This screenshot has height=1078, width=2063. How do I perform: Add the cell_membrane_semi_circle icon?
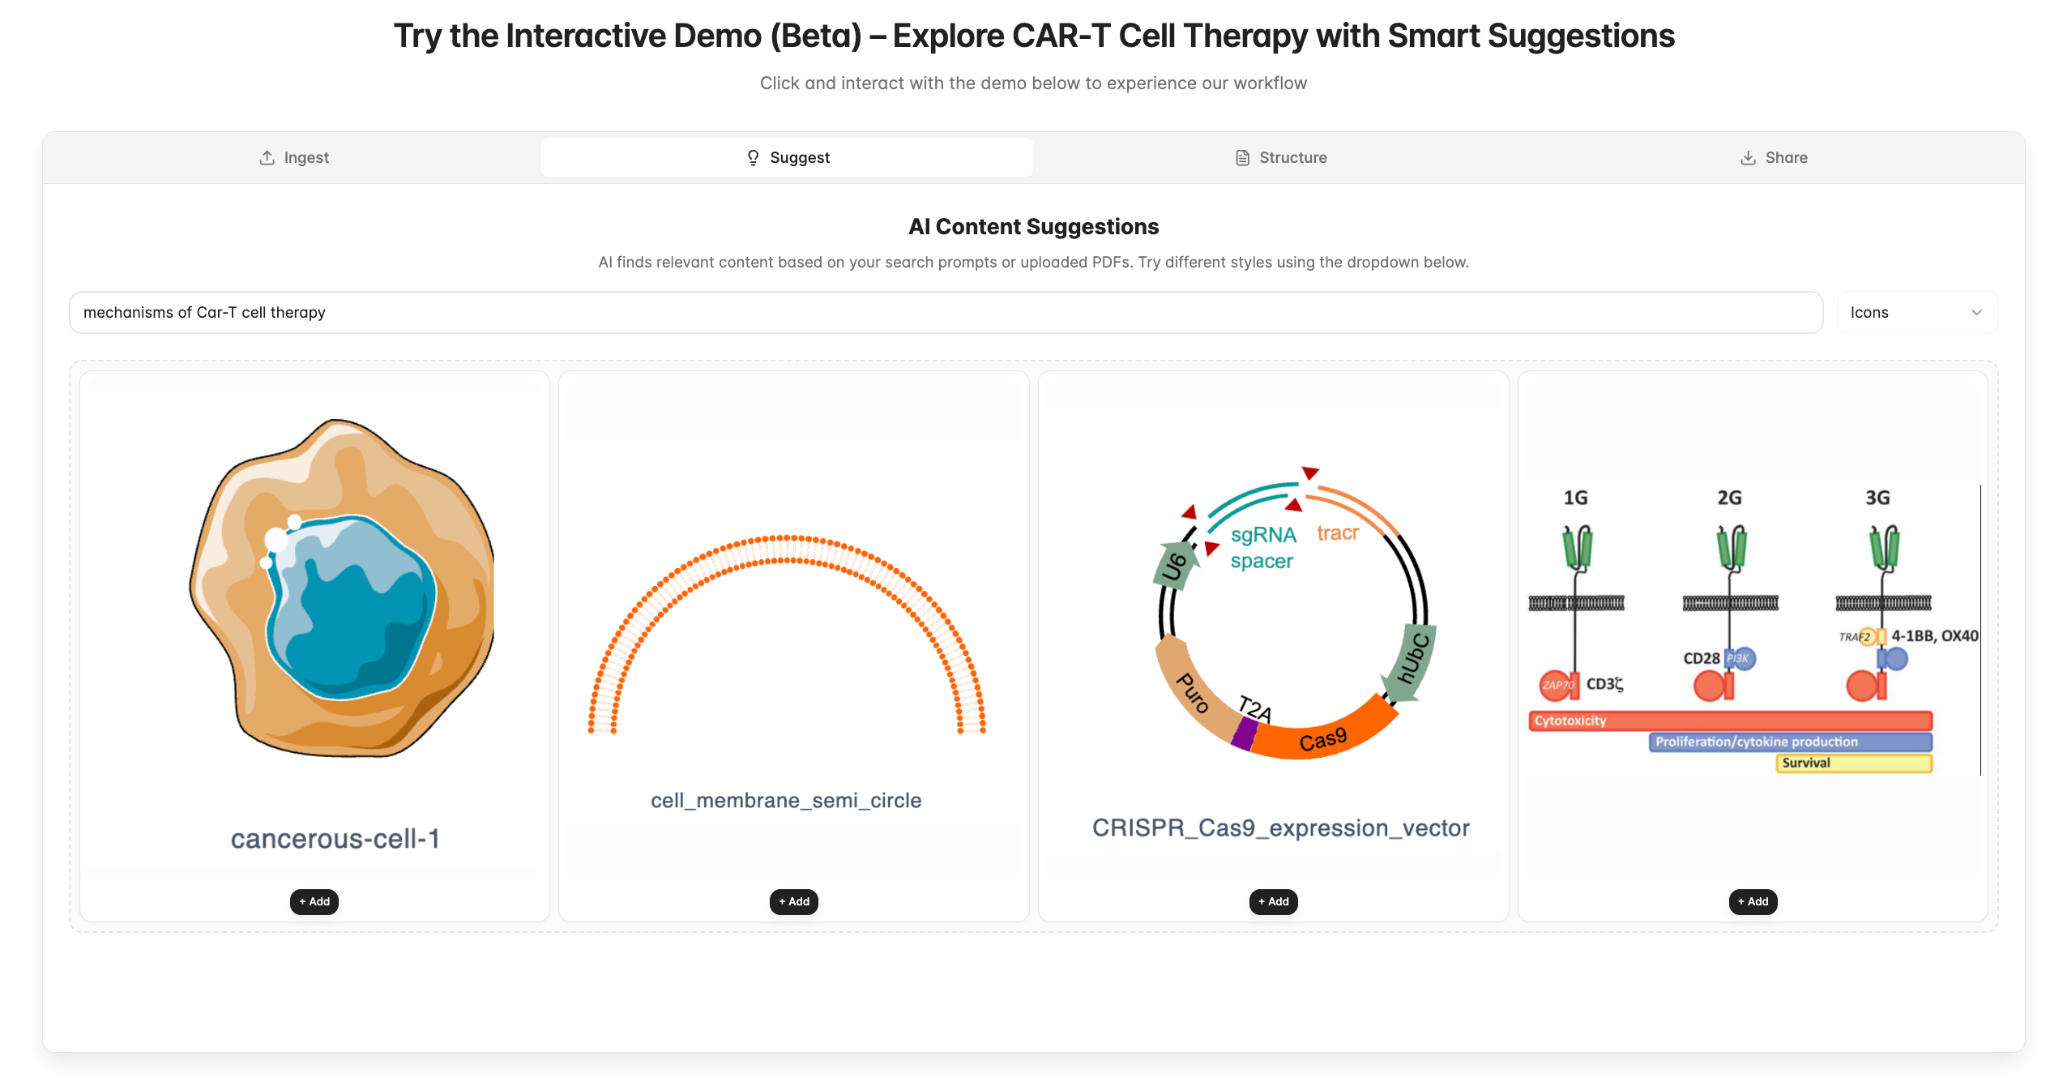(794, 901)
